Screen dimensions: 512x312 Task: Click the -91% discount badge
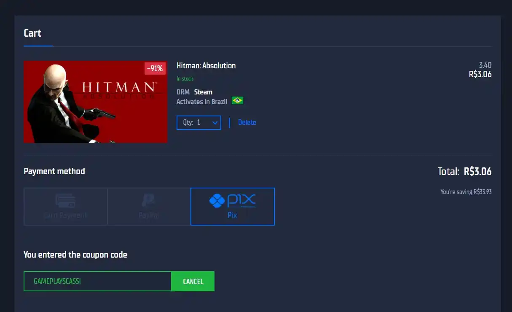(x=155, y=68)
